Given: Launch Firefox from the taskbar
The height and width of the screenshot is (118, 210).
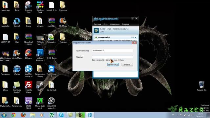Looking at the screenshot, I should pyautogui.click(x=23, y=115).
